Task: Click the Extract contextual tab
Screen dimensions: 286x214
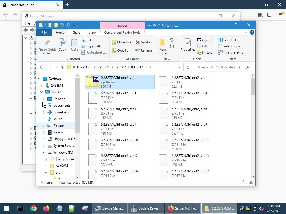Action: (x=122, y=25)
